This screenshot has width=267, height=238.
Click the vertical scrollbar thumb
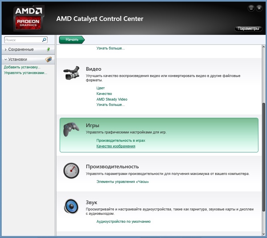click(x=264, y=156)
